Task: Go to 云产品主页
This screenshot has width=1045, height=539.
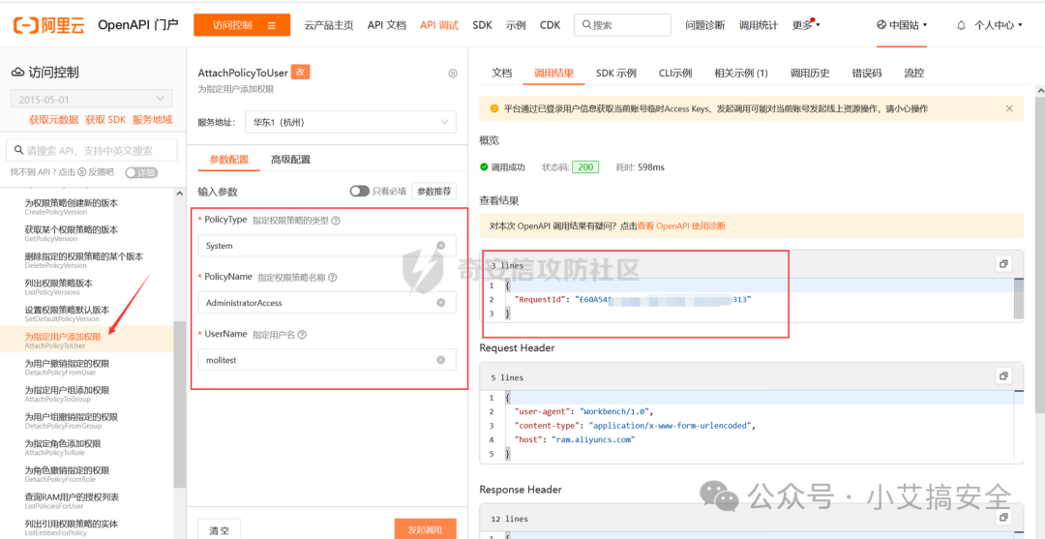Action: coord(329,25)
